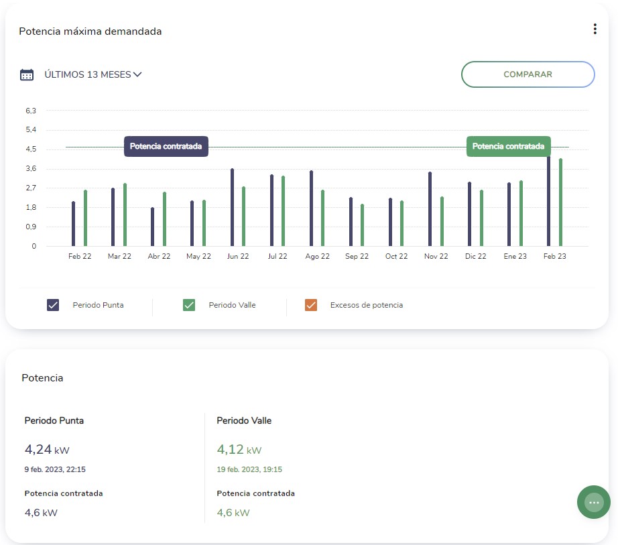Click the Periodo Valle card heading
618x545 pixels.
pos(244,420)
